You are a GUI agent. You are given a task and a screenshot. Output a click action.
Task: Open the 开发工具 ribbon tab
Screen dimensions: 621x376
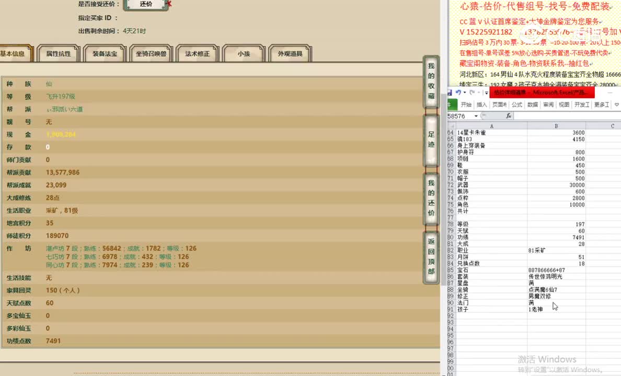pos(582,104)
